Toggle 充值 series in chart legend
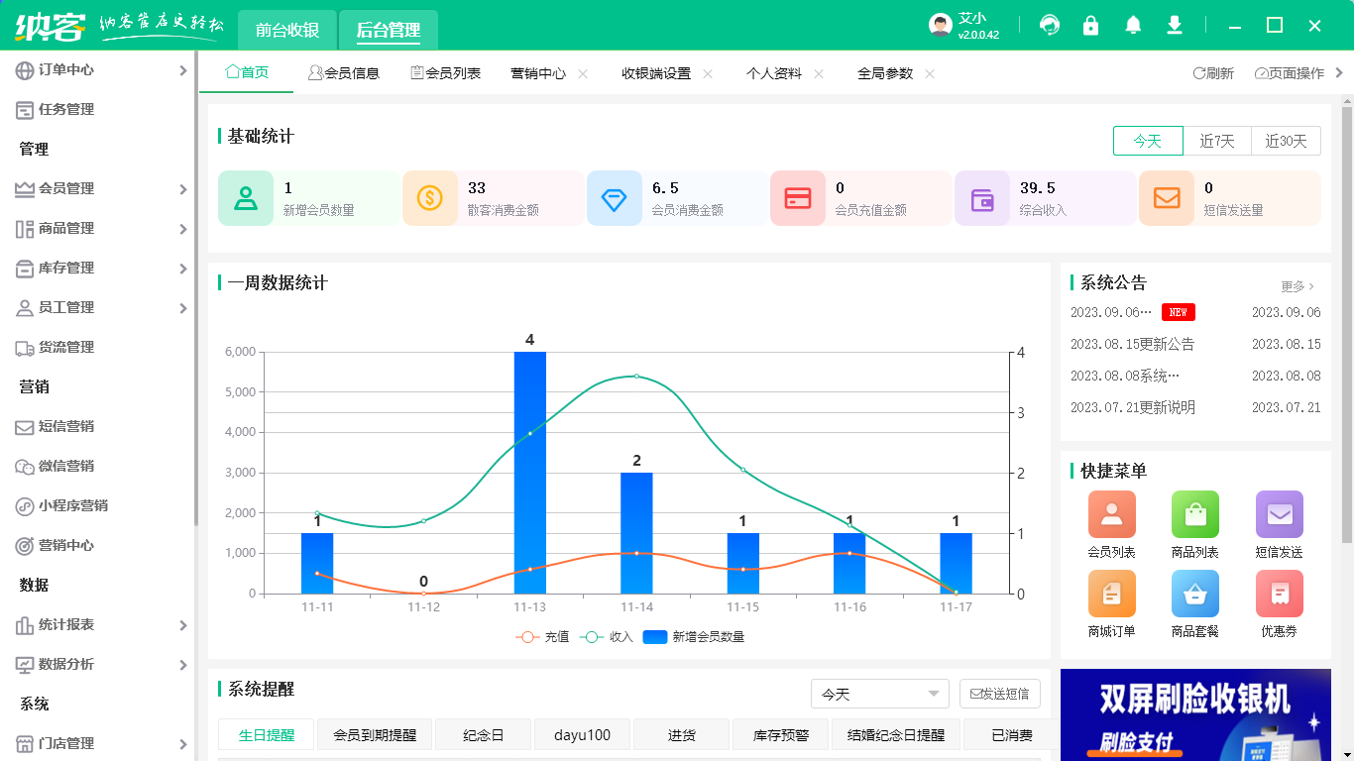The width and height of the screenshot is (1354, 761). 543,637
